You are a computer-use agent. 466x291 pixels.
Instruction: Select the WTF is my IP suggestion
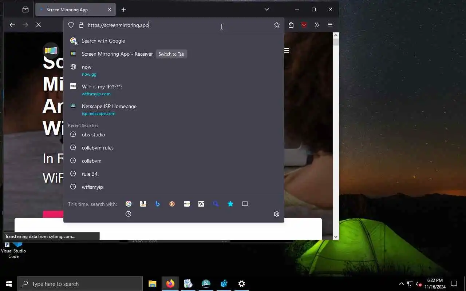coord(174,90)
